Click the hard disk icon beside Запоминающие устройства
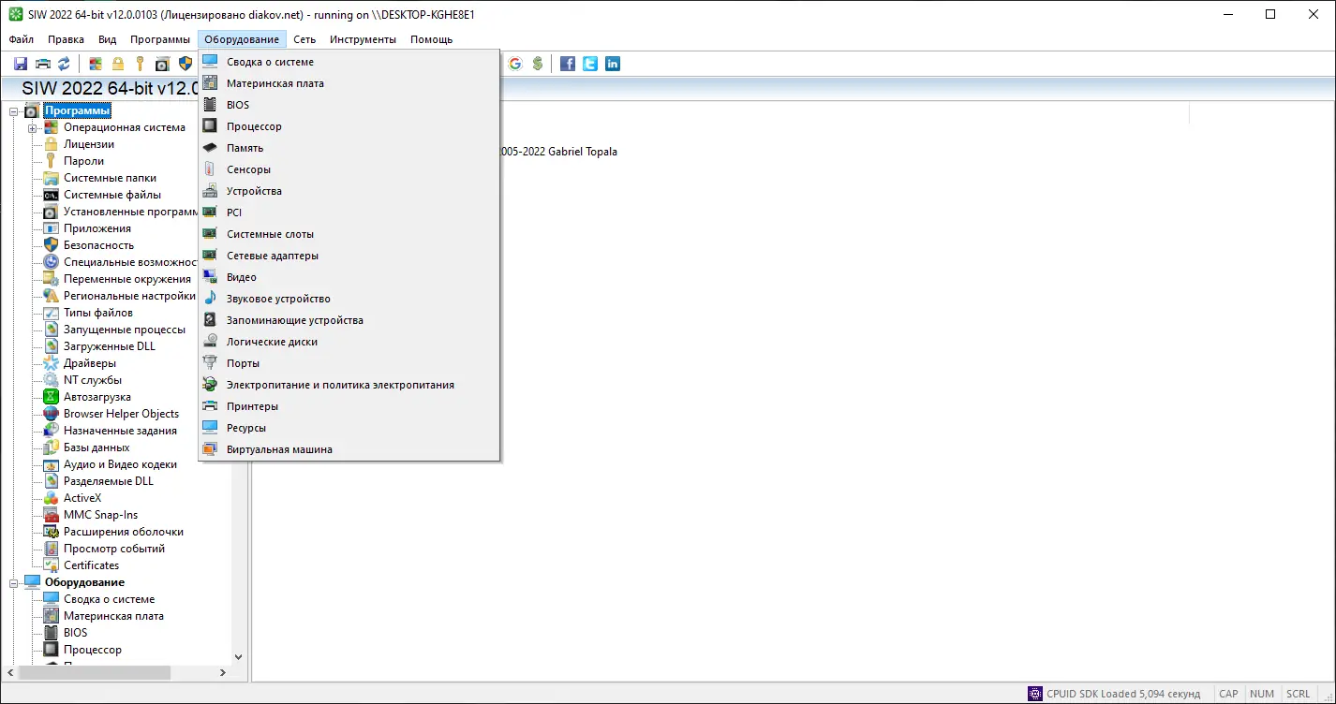 click(x=210, y=320)
